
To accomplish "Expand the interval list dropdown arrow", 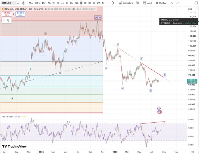I will (x=107, y=3).
